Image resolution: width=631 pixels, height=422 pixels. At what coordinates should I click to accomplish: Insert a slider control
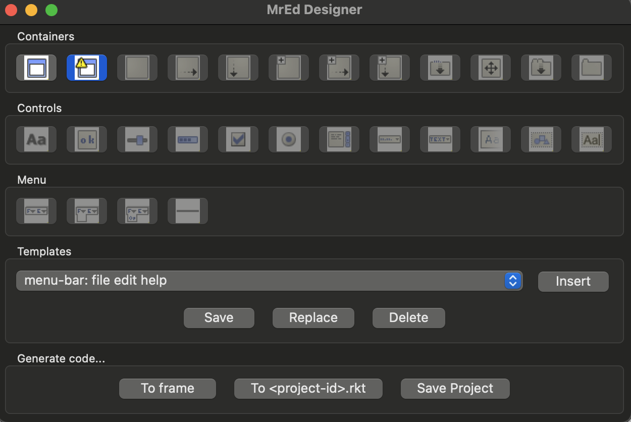point(137,139)
